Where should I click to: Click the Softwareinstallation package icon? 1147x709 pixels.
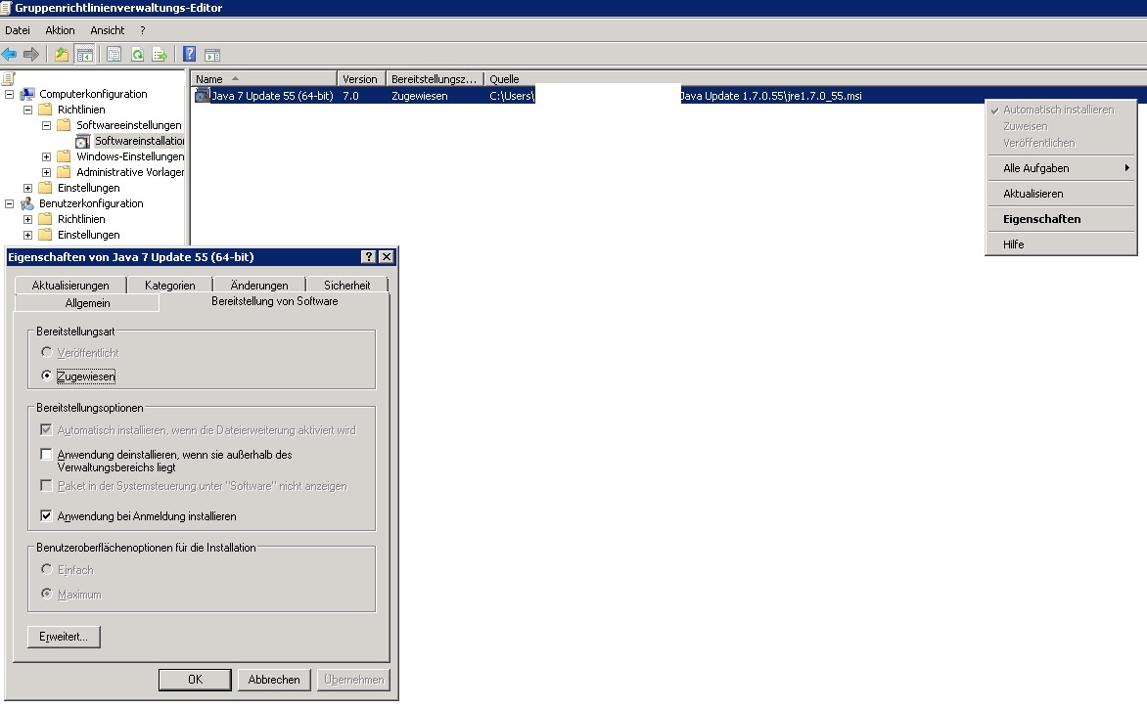pyautogui.click(x=82, y=141)
